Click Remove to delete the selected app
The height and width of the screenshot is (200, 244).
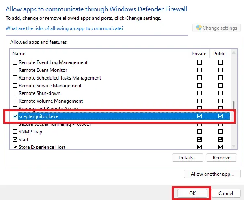[221, 158]
